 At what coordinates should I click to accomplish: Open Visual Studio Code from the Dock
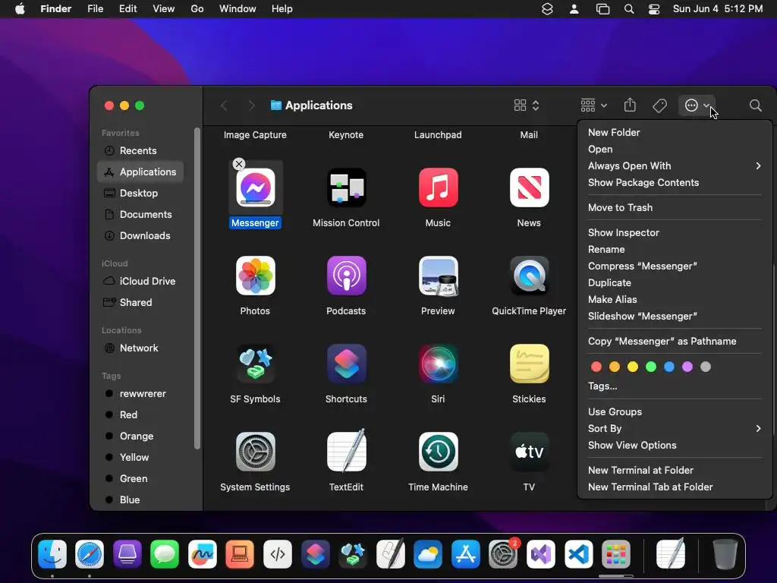pos(578,553)
